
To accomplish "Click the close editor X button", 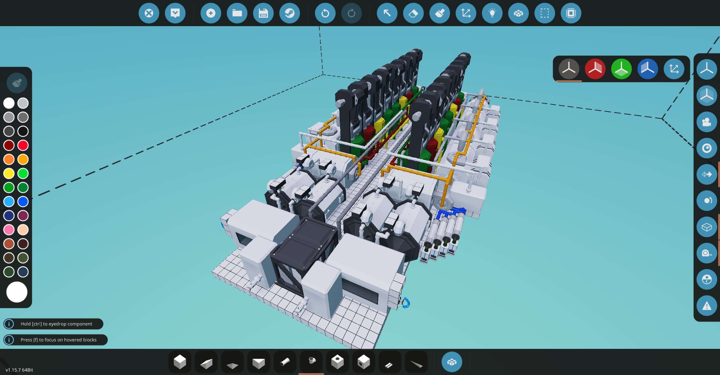I will click(x=149, y=13).
